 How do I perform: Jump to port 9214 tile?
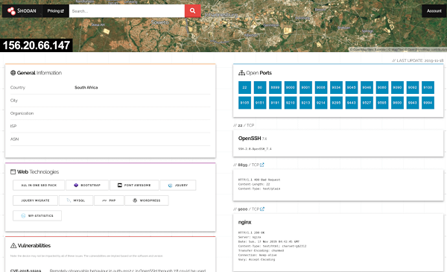coord(321,103)
